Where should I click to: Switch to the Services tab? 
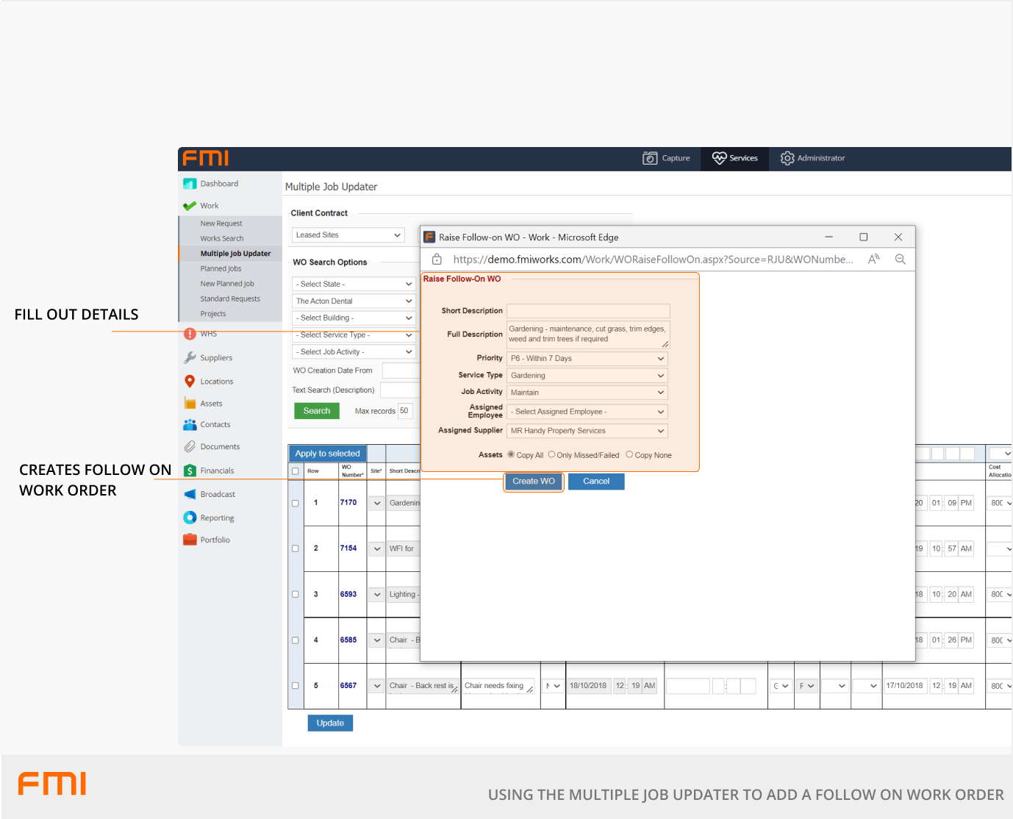(x=734, y=158)
